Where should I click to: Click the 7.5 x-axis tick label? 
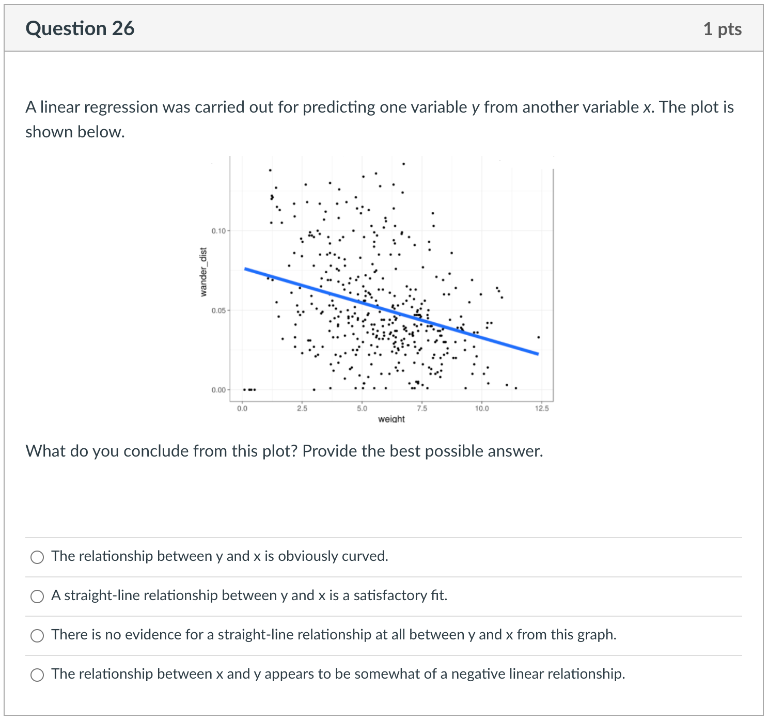[422, 409]
